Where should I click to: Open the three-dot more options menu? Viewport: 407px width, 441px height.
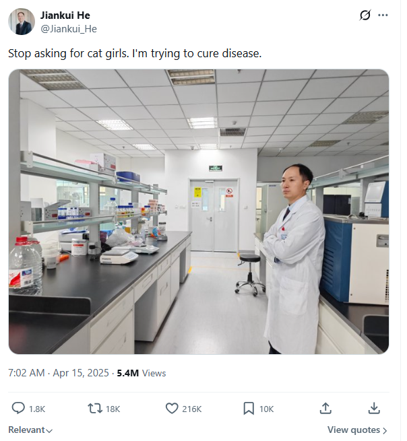pyautogui.click(x=383, y=15)
